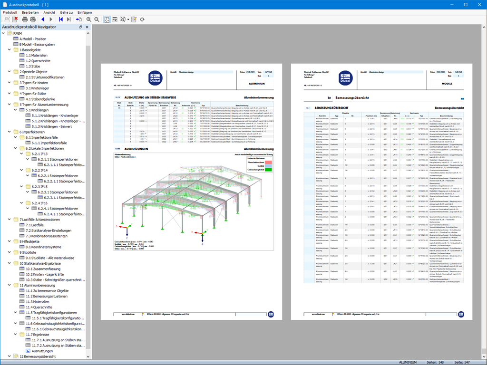Jump to the last page icon
This screenshot has height=365, width=487.
coord(69,19)
